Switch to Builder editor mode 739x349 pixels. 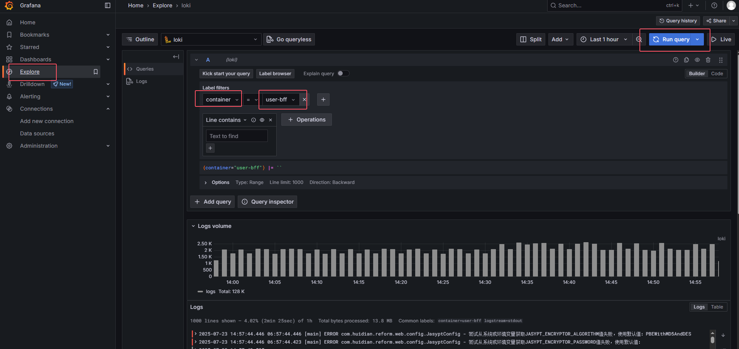coord(697,74)
